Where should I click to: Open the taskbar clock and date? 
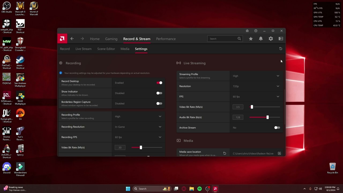(x=330, y=189)
